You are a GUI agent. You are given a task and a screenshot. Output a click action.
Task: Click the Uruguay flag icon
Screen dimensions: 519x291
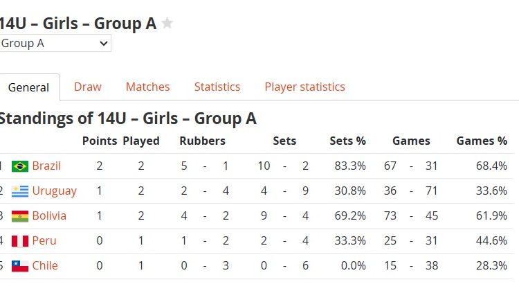tap(20, 191)
